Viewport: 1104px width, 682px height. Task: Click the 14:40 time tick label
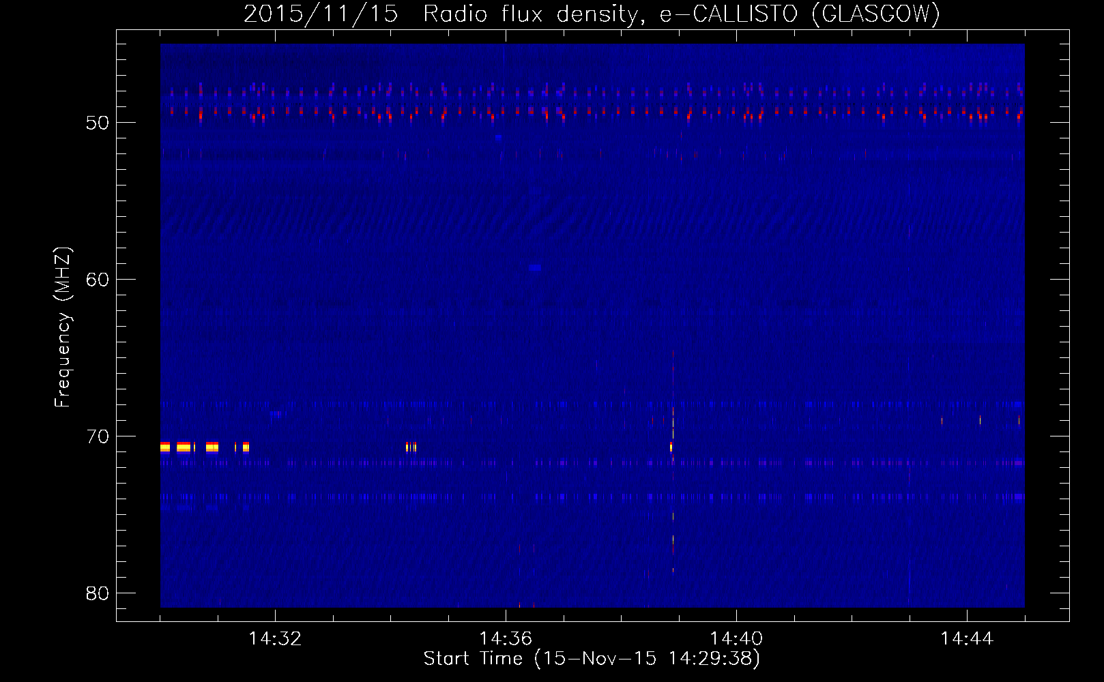736,639
